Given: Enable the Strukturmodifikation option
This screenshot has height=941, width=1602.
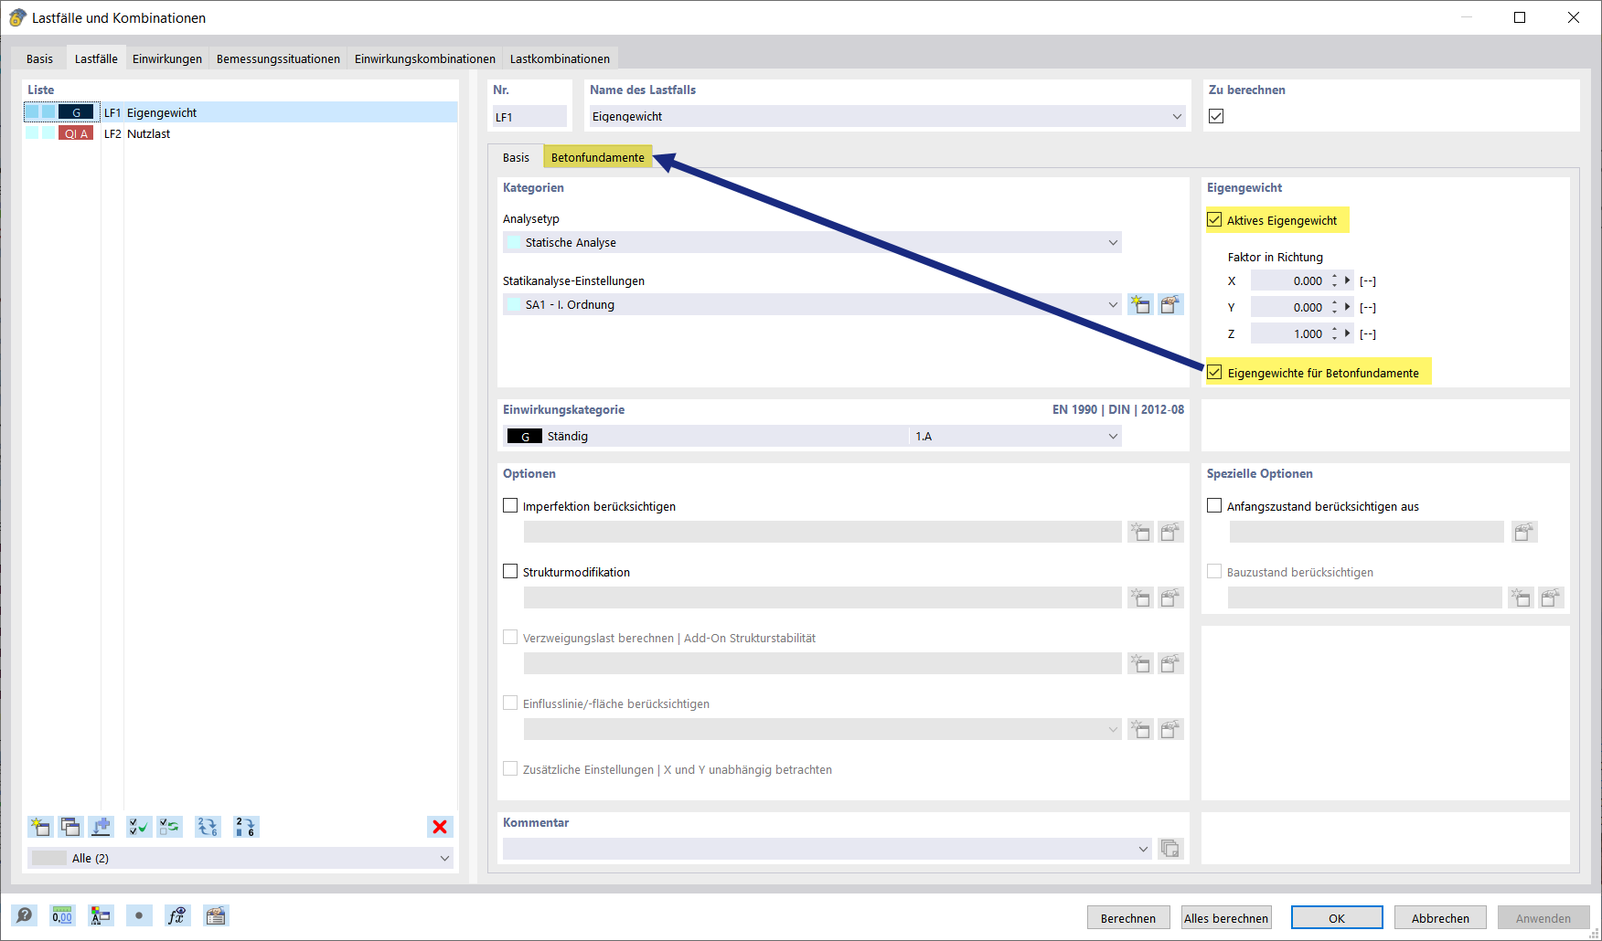Looking at the screenshot, I should 510,571.
